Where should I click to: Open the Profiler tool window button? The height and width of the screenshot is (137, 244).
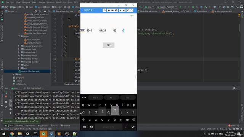point(31,126)
